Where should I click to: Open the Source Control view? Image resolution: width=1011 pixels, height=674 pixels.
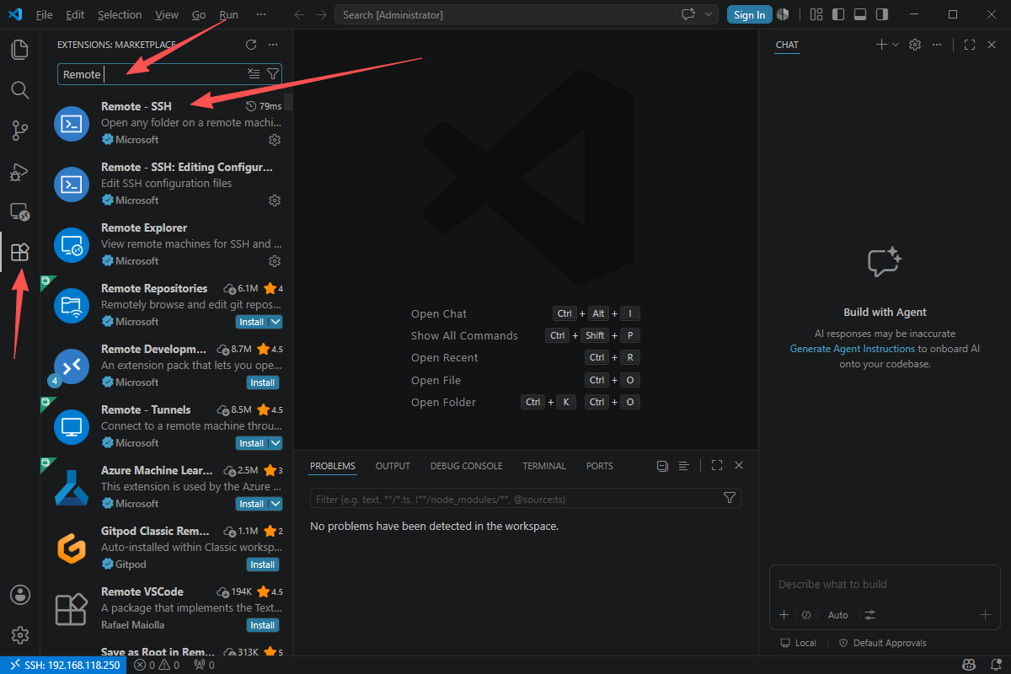[19, 130]
